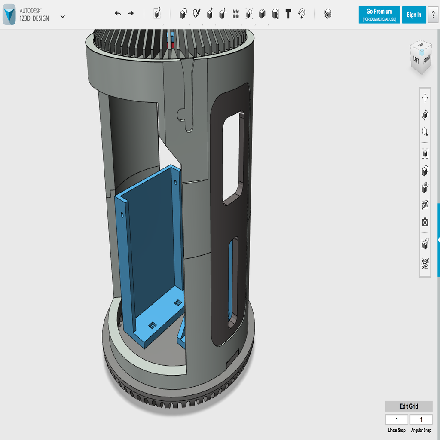Click the Go Premium button
Screen dimensions: 440x440
tap(379, 15)
